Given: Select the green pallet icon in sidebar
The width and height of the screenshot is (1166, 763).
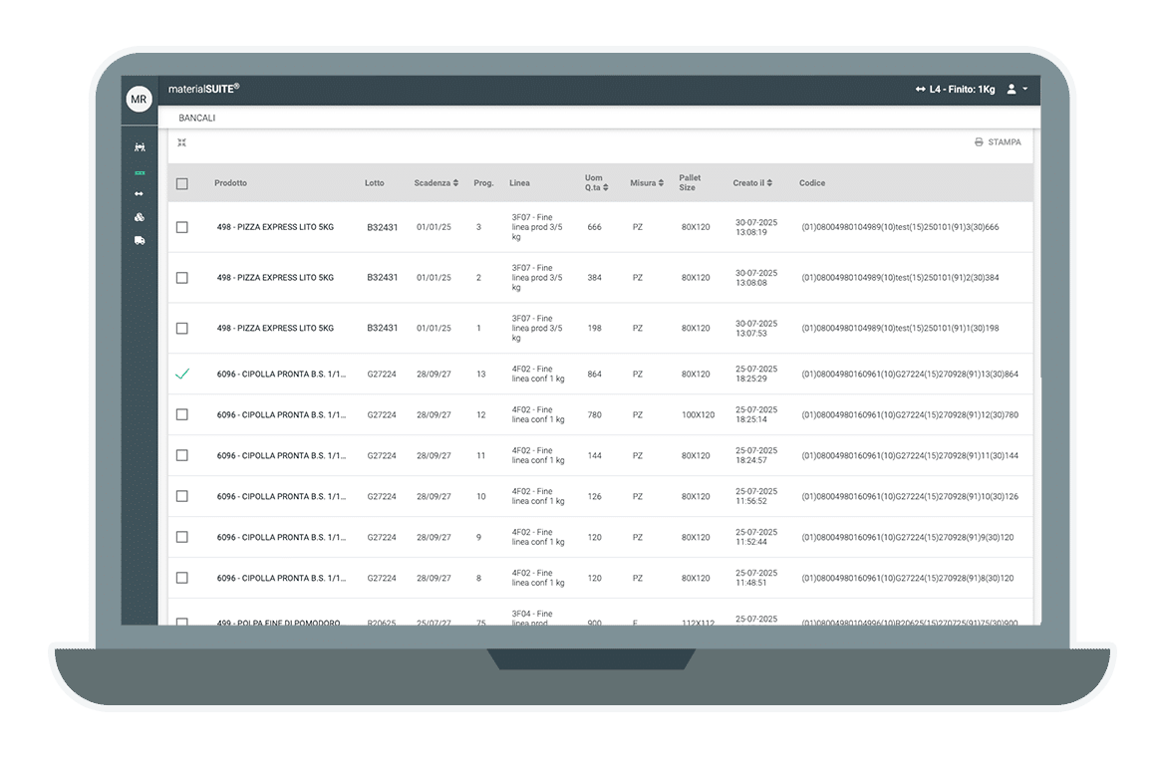Looking at the screenshot, I should (140, 172).
